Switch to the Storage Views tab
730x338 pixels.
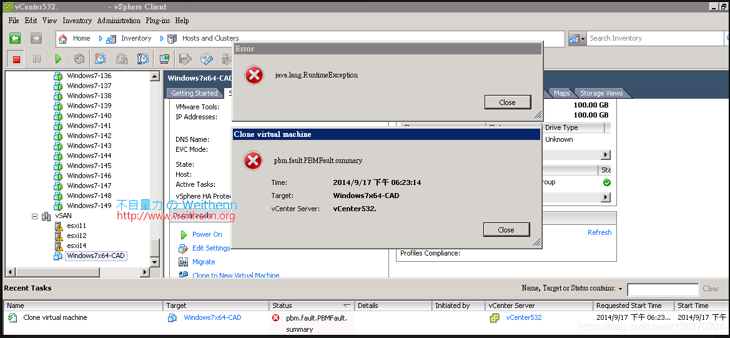(601, 93)
